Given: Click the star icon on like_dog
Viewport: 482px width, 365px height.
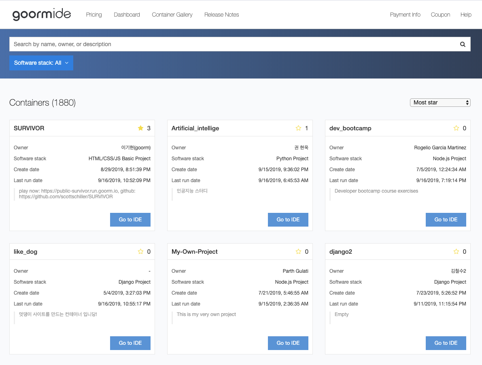Looking at the screenshot, I should 140,252.
